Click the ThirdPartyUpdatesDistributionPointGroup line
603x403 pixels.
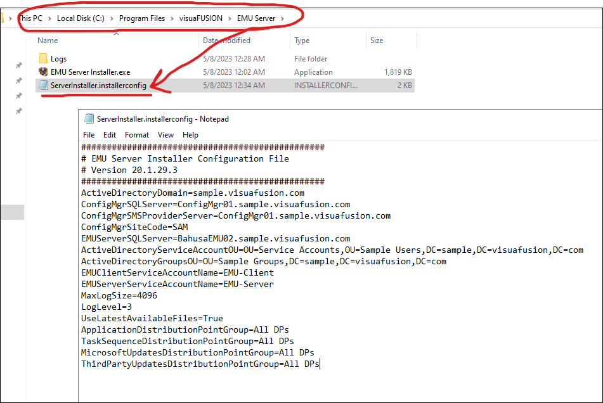coord(200,364)
